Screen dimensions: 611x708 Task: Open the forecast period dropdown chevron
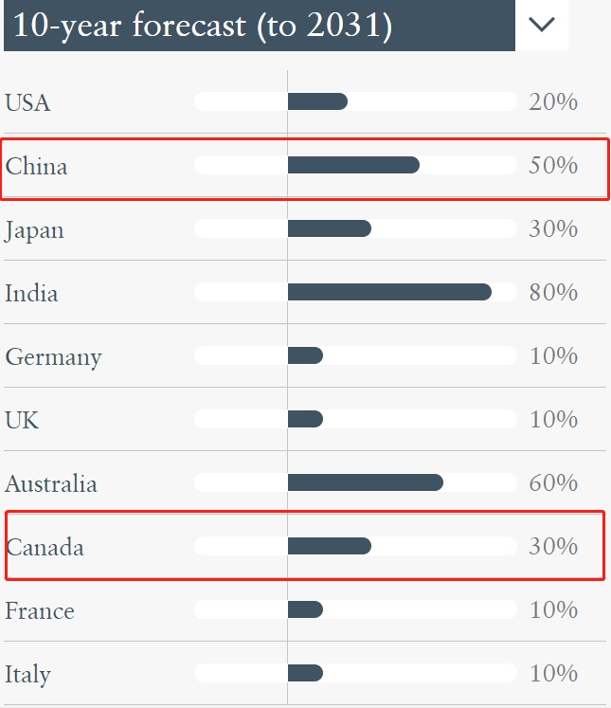[x=542, y=26]
